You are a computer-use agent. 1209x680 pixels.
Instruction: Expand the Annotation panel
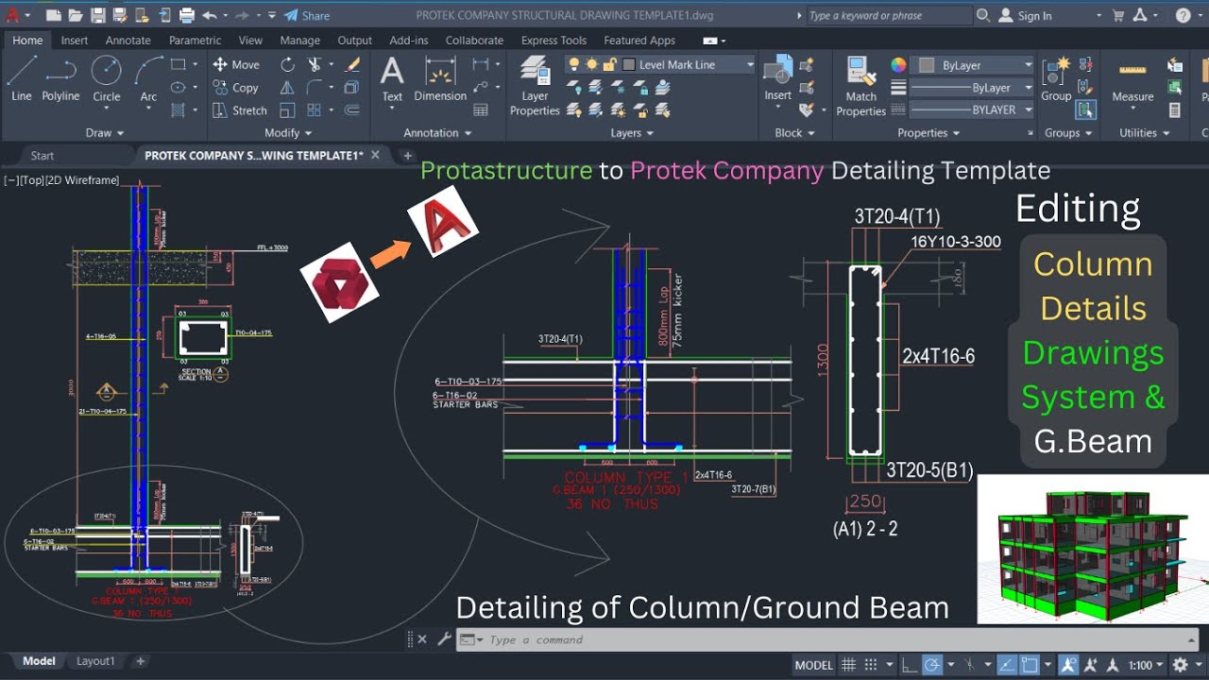(437, 133)
